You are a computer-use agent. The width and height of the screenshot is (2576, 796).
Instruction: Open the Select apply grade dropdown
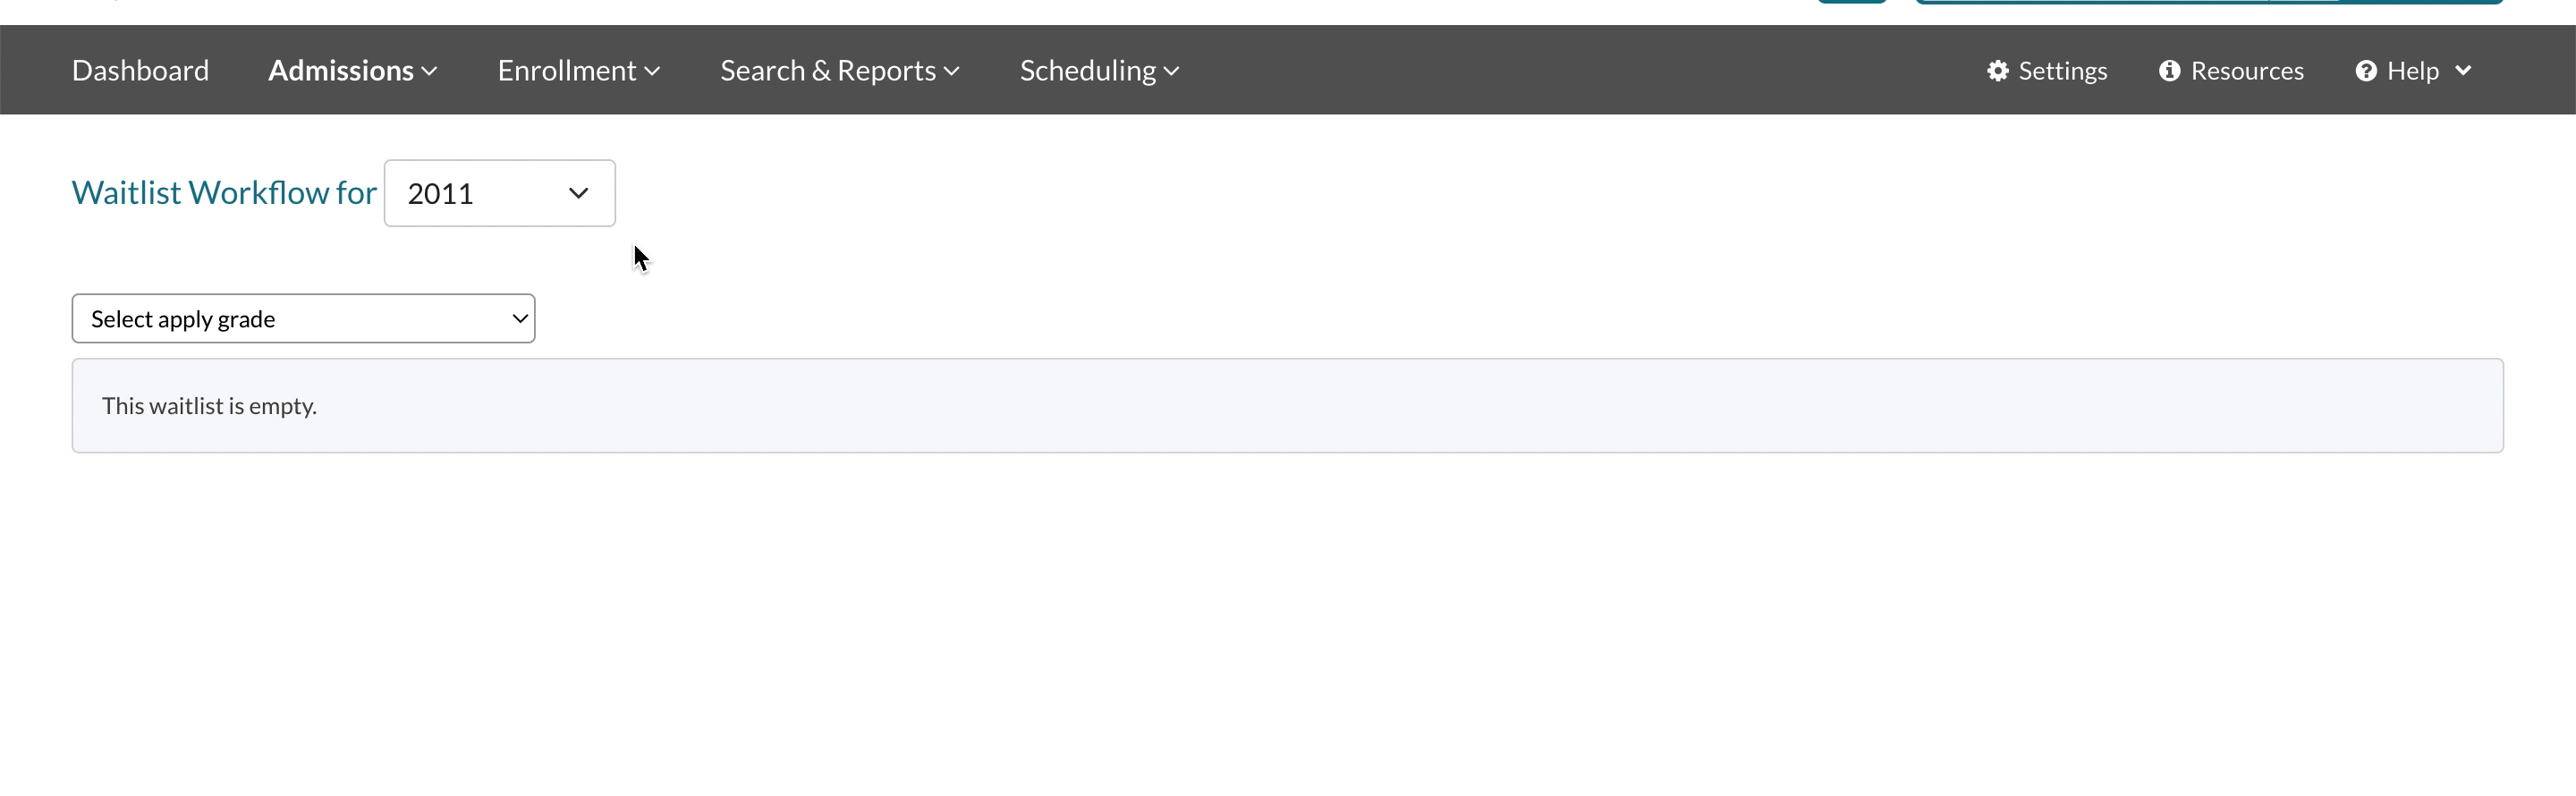[303, 319]
